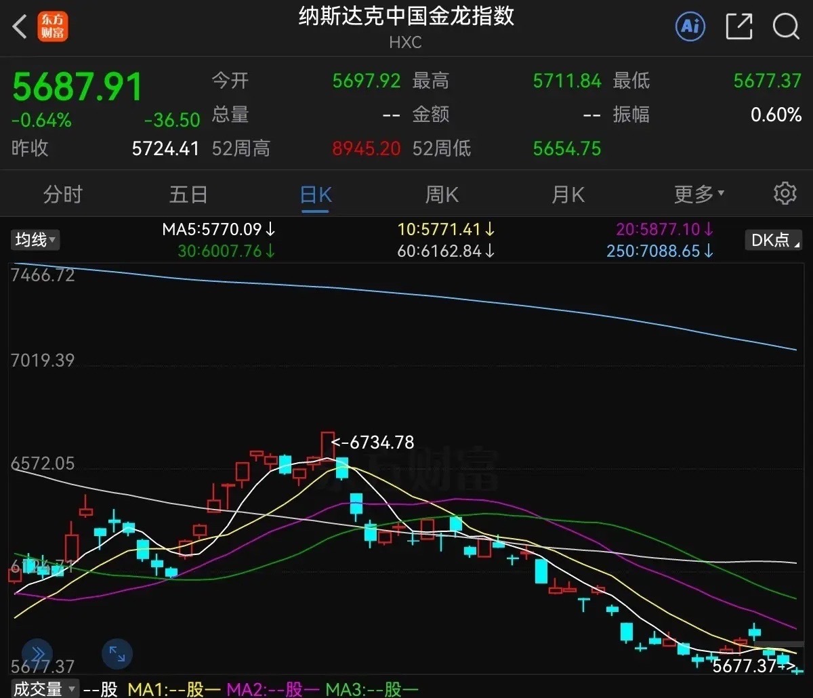Tap the tall red candlestick at the peak
Viewport: 813px width, 698px height.
click(328, 446)
